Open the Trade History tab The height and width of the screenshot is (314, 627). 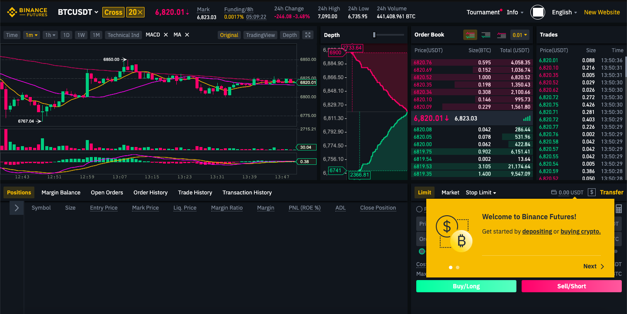[195, 192]
